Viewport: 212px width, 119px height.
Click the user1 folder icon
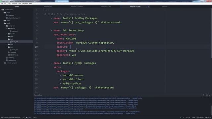5,13
